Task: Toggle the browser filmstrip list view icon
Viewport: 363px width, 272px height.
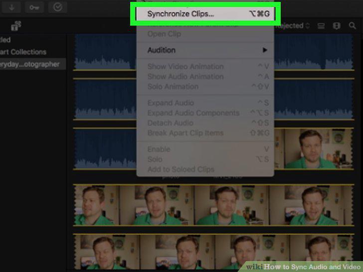Action: [x=337, y=26]
